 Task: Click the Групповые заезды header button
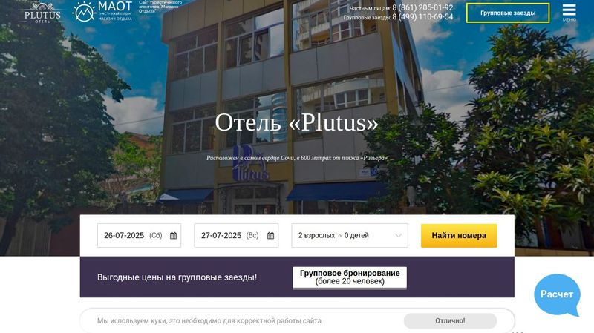click(x=508, y=13)
